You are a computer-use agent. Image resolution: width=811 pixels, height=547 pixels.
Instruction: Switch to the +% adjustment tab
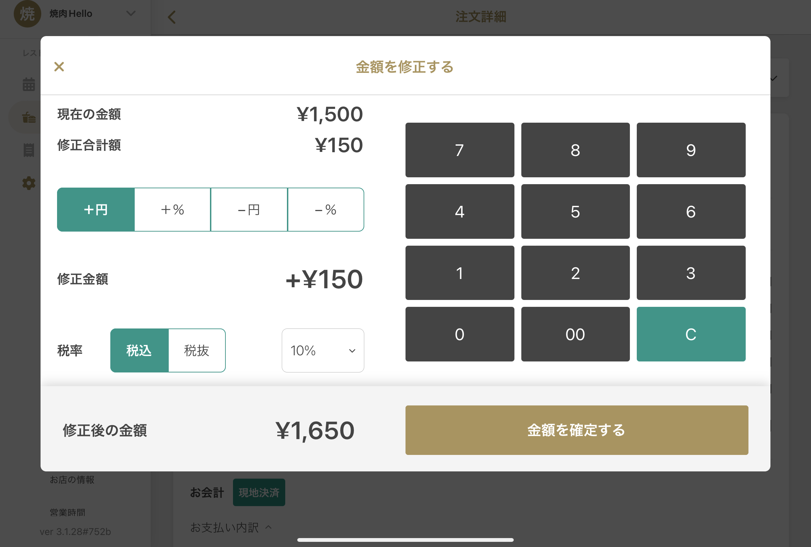tap(172, 210)
